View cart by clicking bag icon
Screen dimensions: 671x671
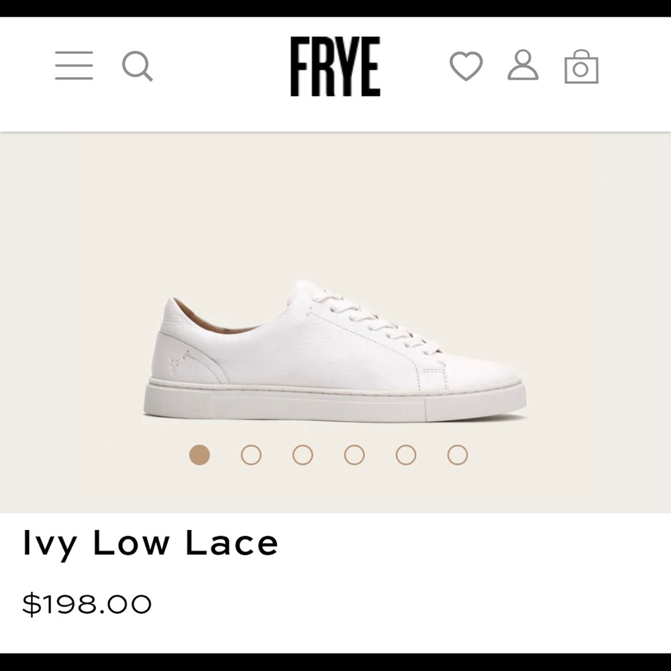pos(581,67)
